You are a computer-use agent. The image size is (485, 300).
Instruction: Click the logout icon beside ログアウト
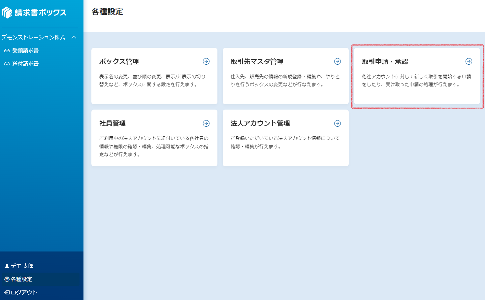tap(7, 292)
